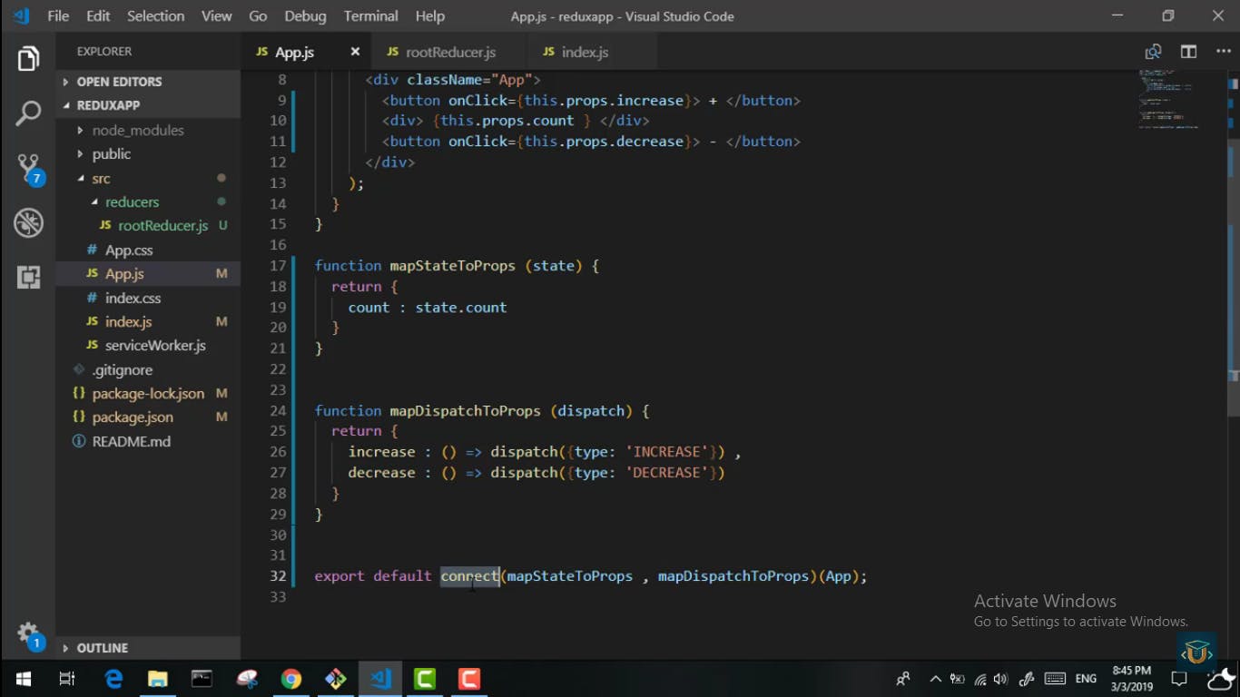Open the Manage gear at sidebar bottom
1240x697 pixels.
(x=29, y=633)
